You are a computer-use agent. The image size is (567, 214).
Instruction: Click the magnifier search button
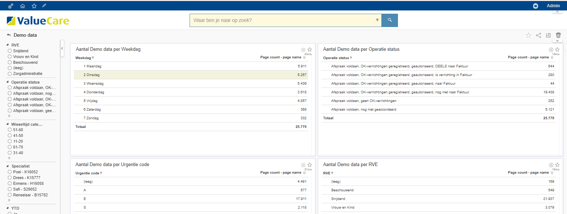coord(390,20)
